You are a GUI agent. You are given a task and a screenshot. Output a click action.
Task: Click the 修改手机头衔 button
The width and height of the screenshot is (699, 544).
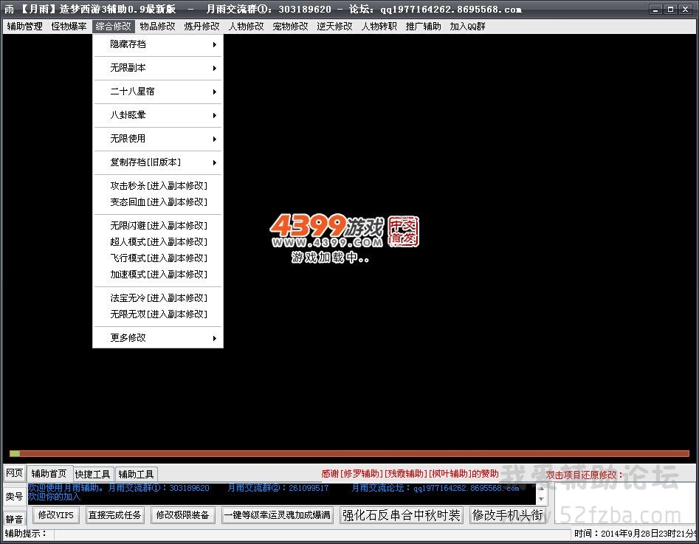click(x=508, y=515)
